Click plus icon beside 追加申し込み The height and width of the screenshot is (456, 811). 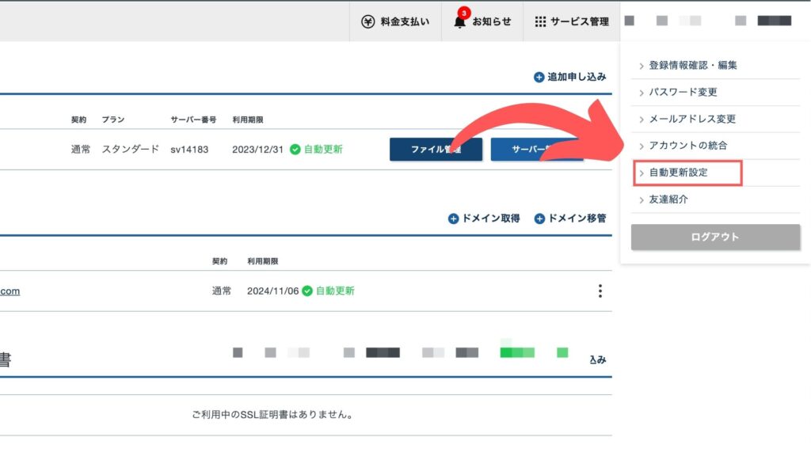point(539,77)
